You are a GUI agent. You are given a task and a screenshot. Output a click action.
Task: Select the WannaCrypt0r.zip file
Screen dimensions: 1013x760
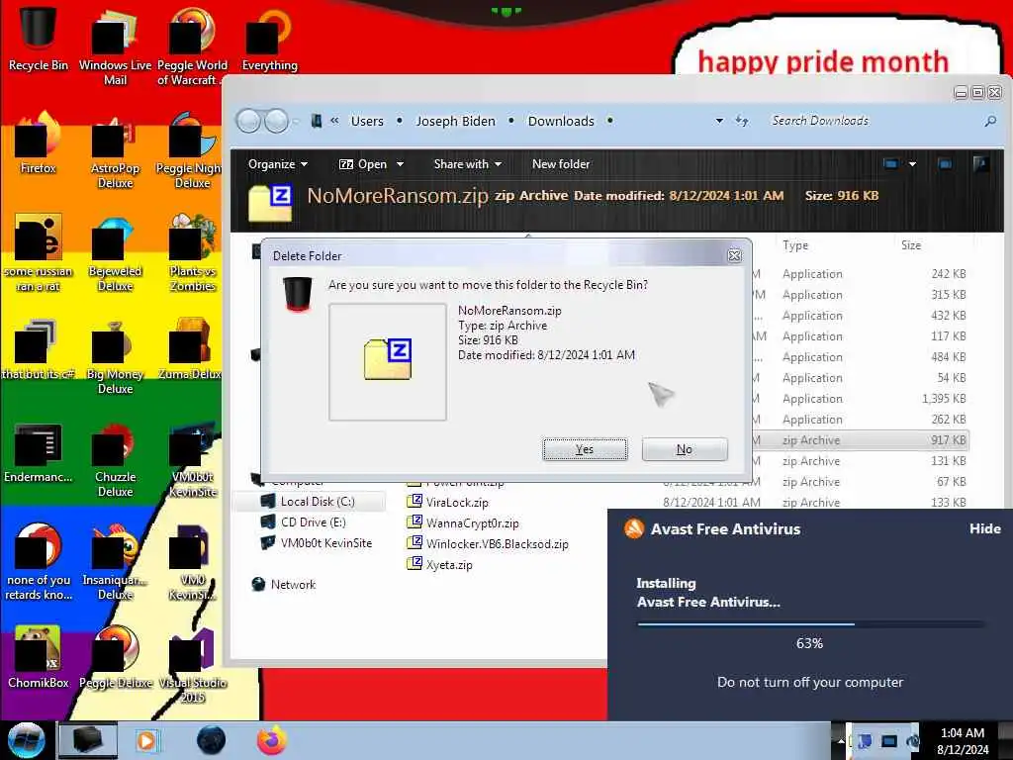(x=472, y=522)
